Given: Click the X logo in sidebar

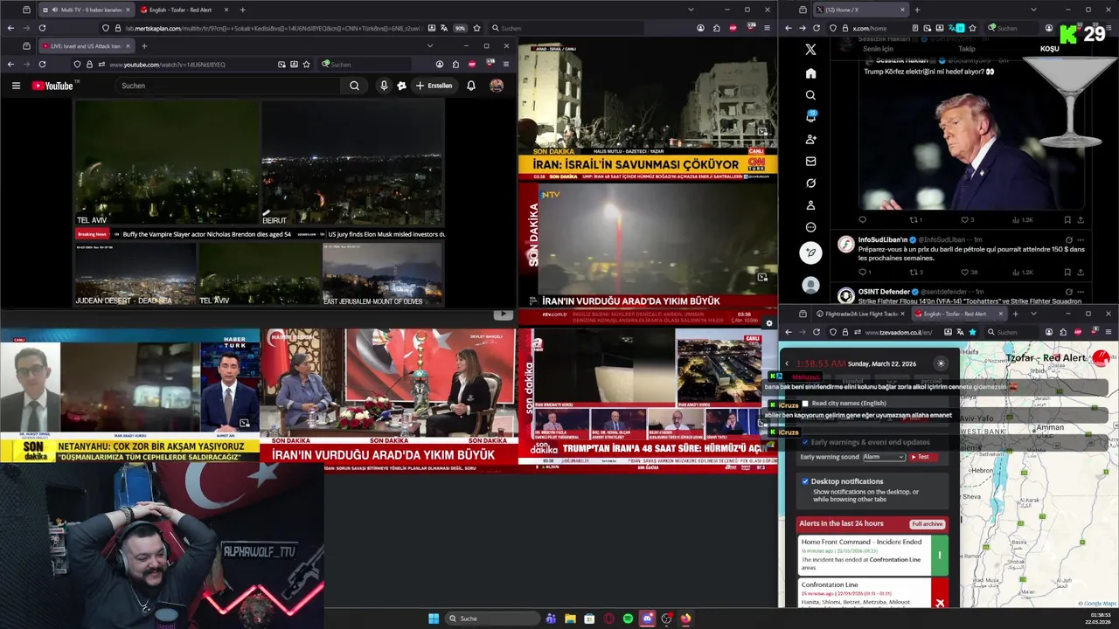Looking at the screenshot, I should click(810, 50).
